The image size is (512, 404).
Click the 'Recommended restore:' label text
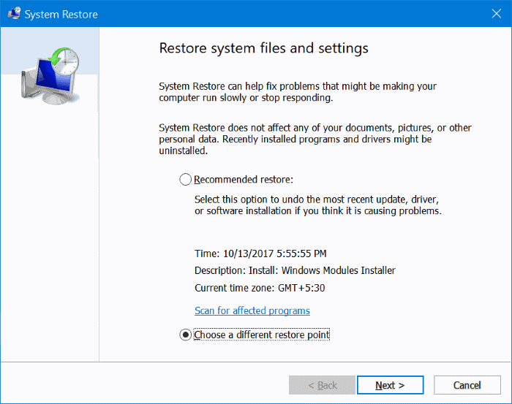pos(244,180)
